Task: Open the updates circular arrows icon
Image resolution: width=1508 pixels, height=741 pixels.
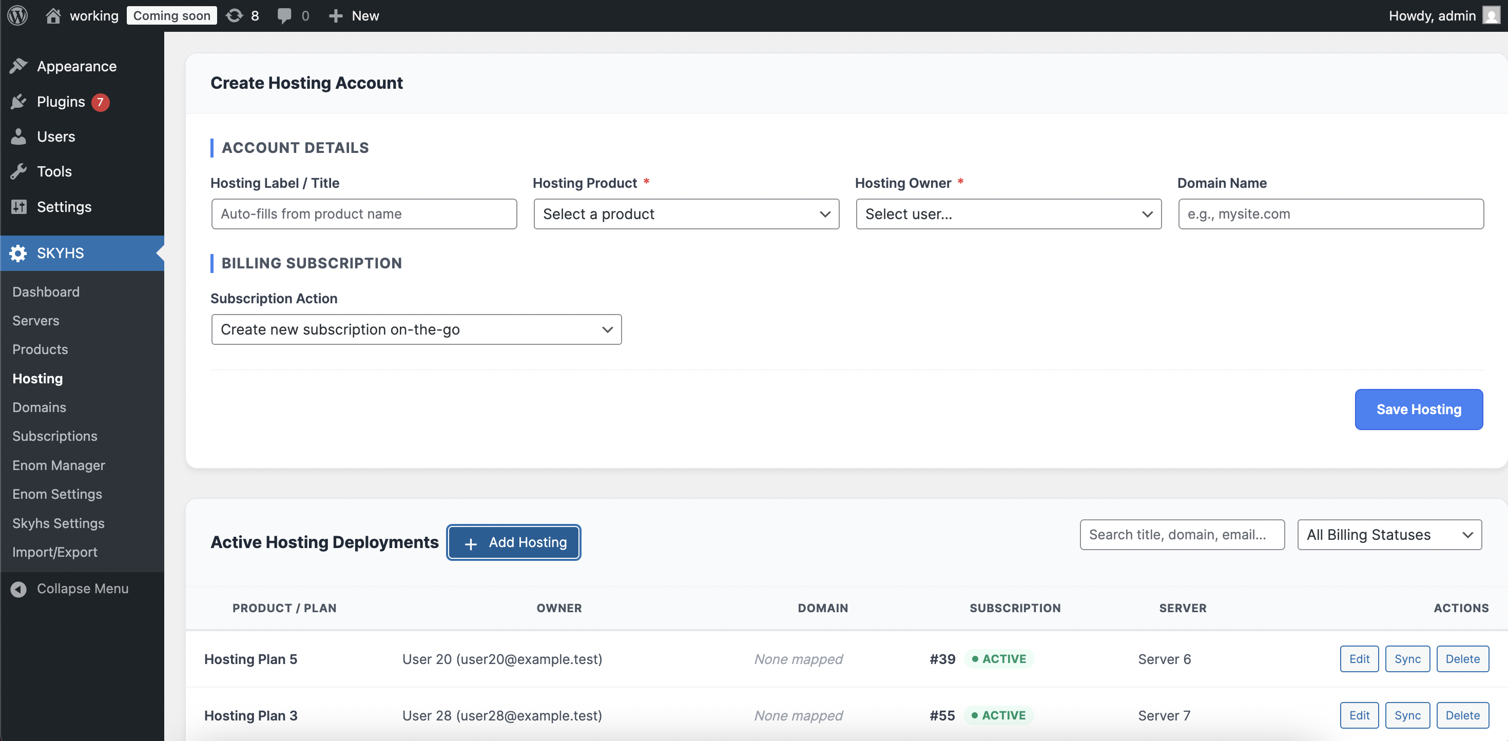Action: pos(234,16)
